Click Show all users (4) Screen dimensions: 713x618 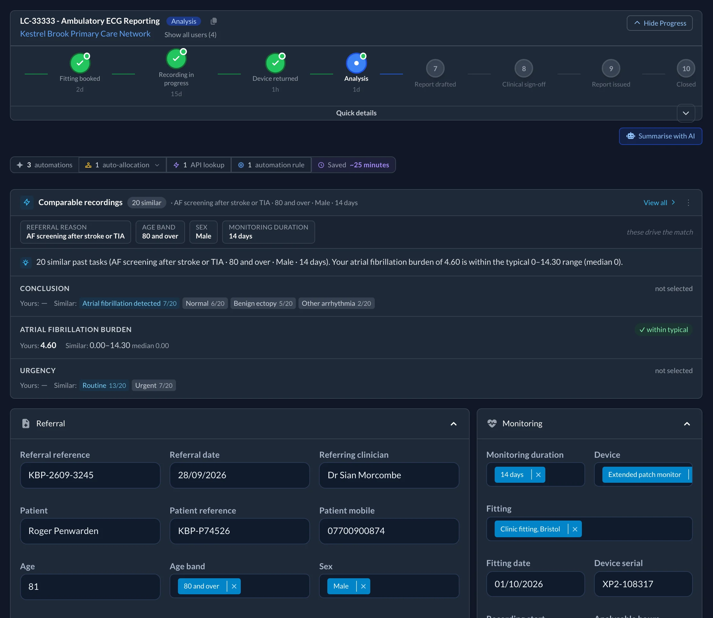click(190, 35)
